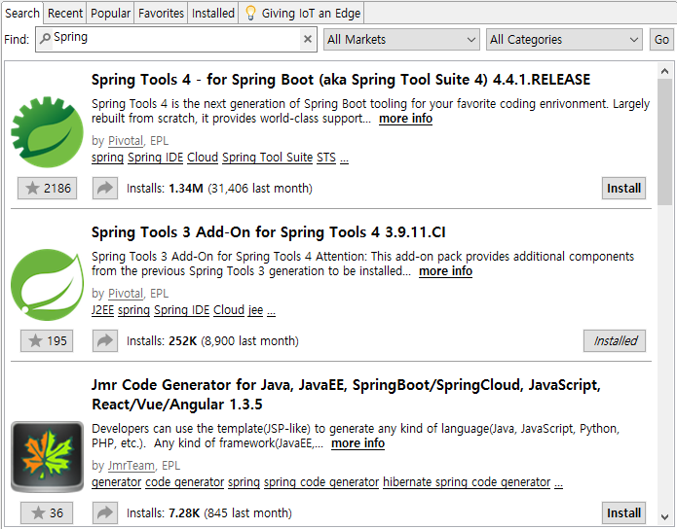Click the Jmr Code Generator maple leaf logo

click(47, 457)
